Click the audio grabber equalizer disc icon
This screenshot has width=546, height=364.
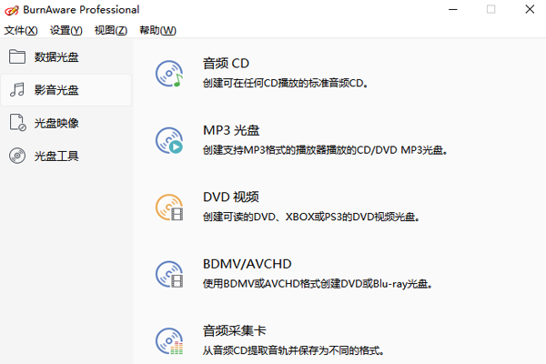[169, 341]
